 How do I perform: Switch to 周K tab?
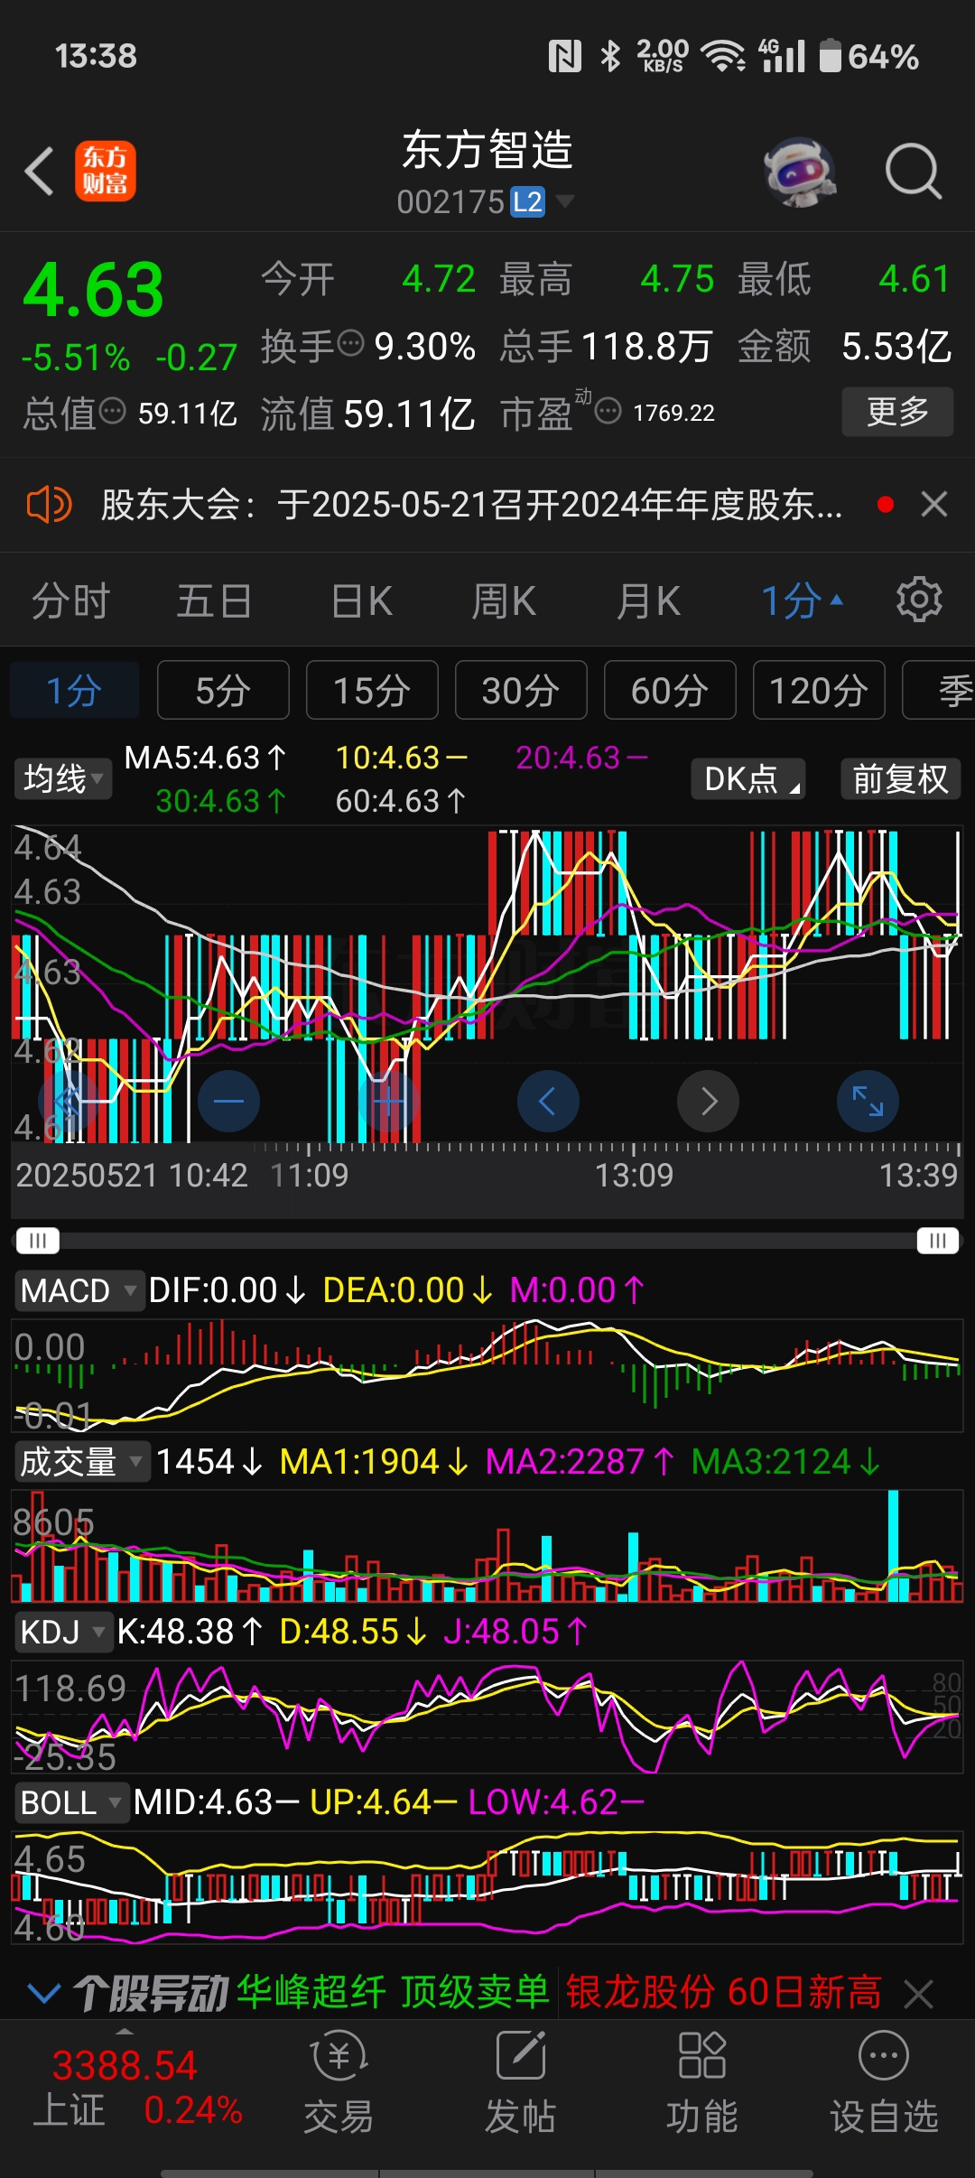[504, 600]
